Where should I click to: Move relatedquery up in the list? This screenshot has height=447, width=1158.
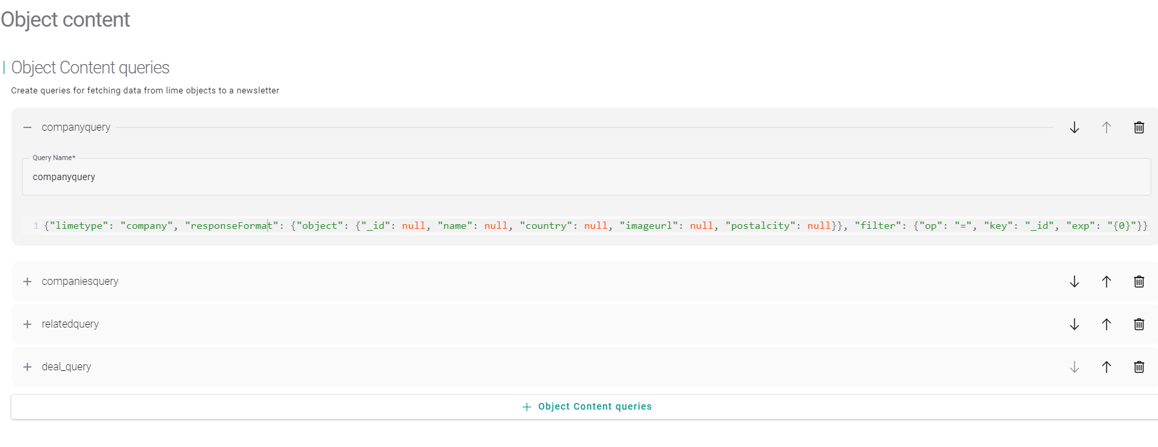pos(1106,324)
